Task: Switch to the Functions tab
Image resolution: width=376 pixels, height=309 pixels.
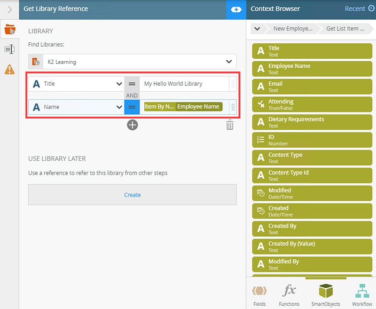Action: [289, 295]
